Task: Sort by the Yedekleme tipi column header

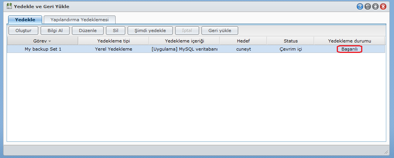Action: click(113, 41)
